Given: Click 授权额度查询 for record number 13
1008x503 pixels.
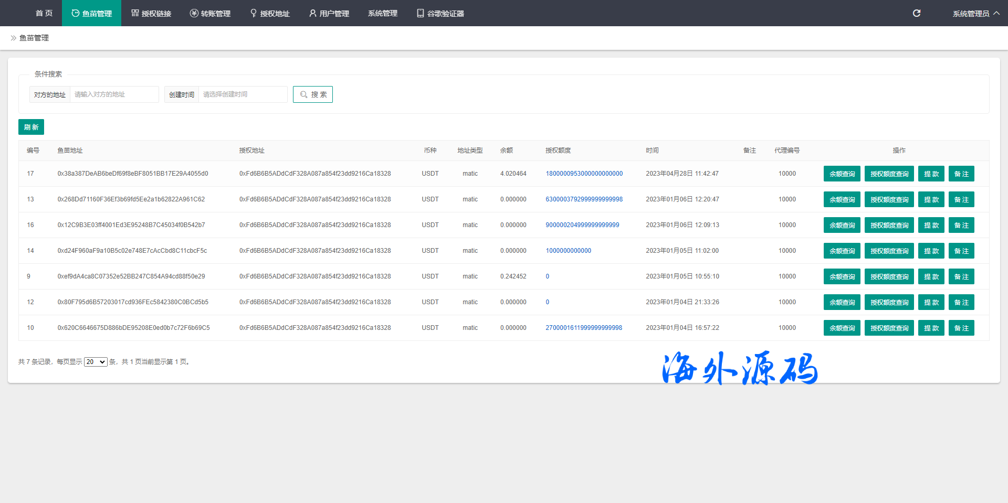Looking at the screenshot, I should (x=889, y=199).
